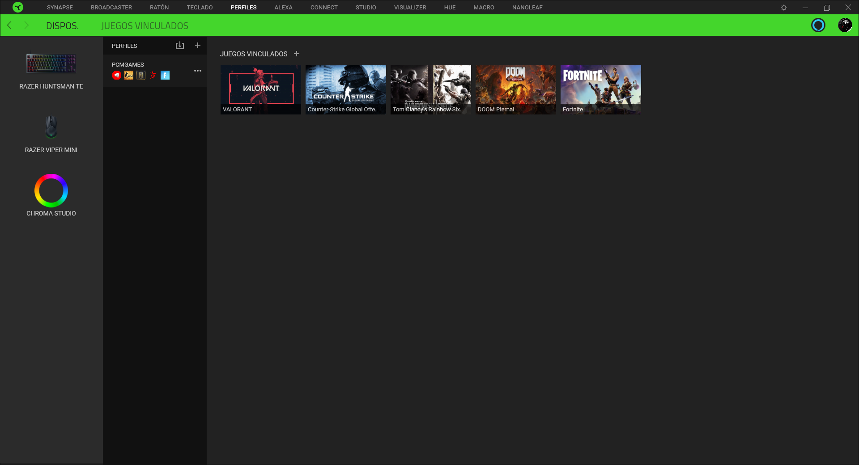The image size is (859, 465).
Task: Select the PERFILES tab
Action: click(x=243, y=8)
